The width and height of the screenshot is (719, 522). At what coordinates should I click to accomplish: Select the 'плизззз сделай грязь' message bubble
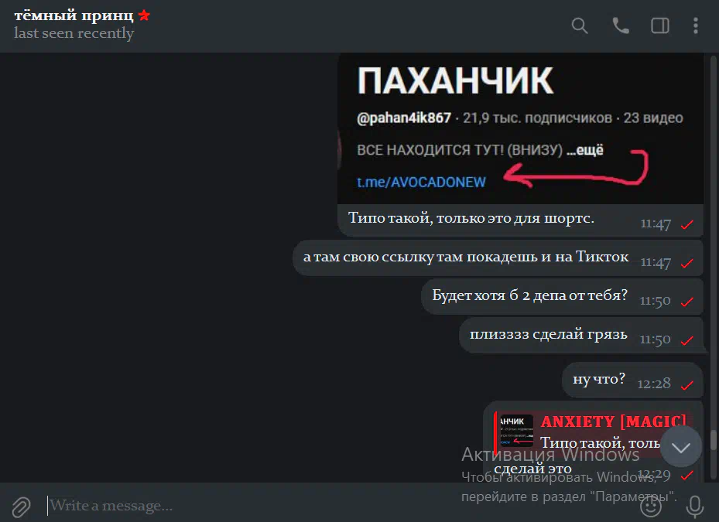581,336
